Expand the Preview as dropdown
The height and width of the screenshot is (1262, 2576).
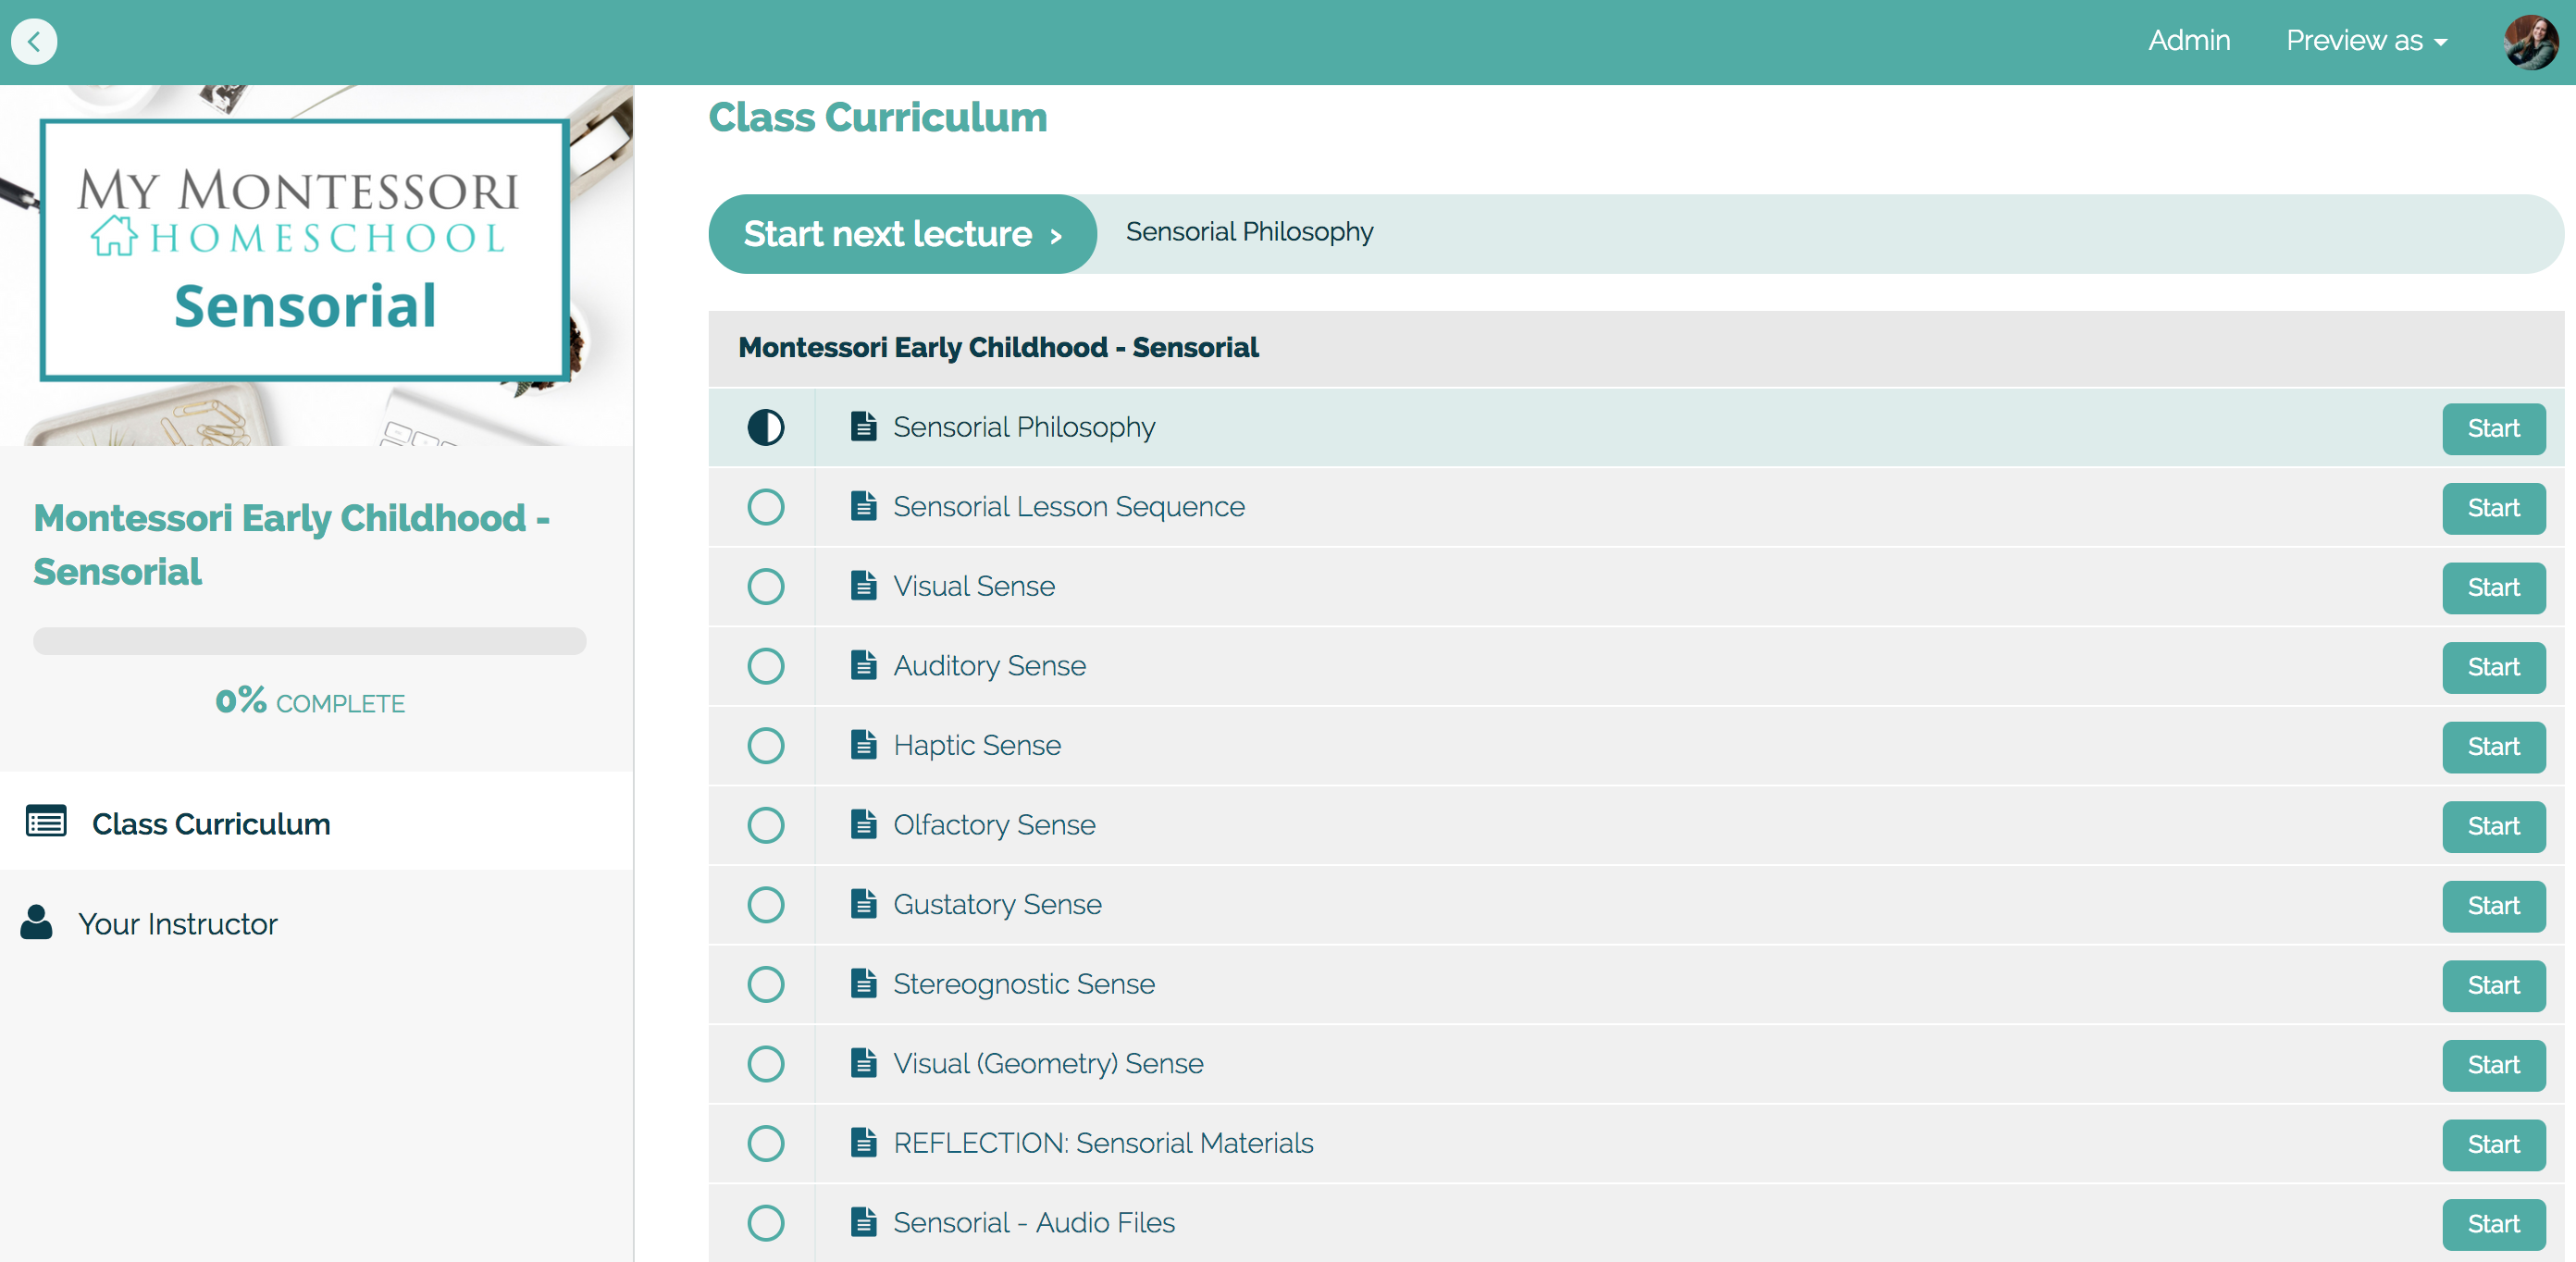[x=2366, y=41]
